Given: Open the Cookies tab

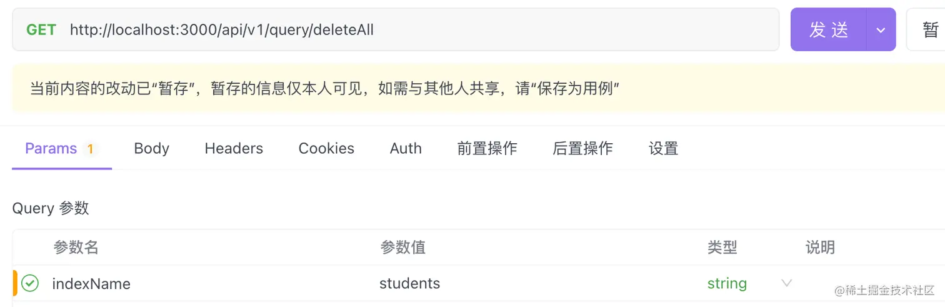Looking at the screenshot, I should click(326, 148).
